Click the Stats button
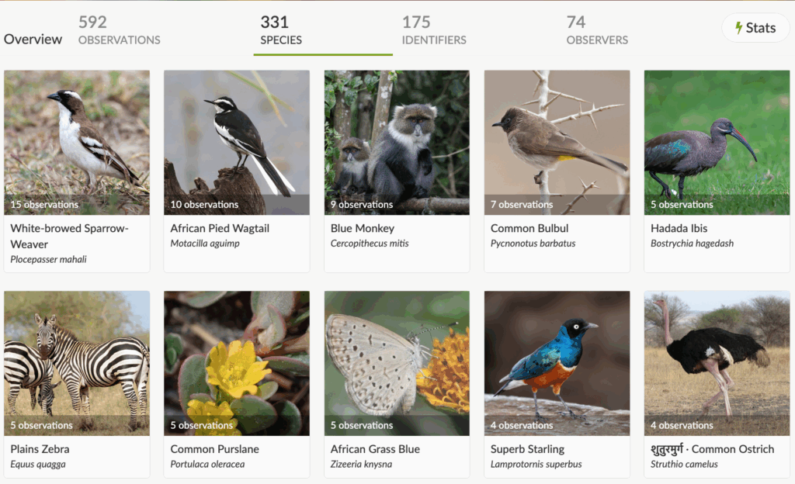This screenshot has height=484, width=795. 755,27
